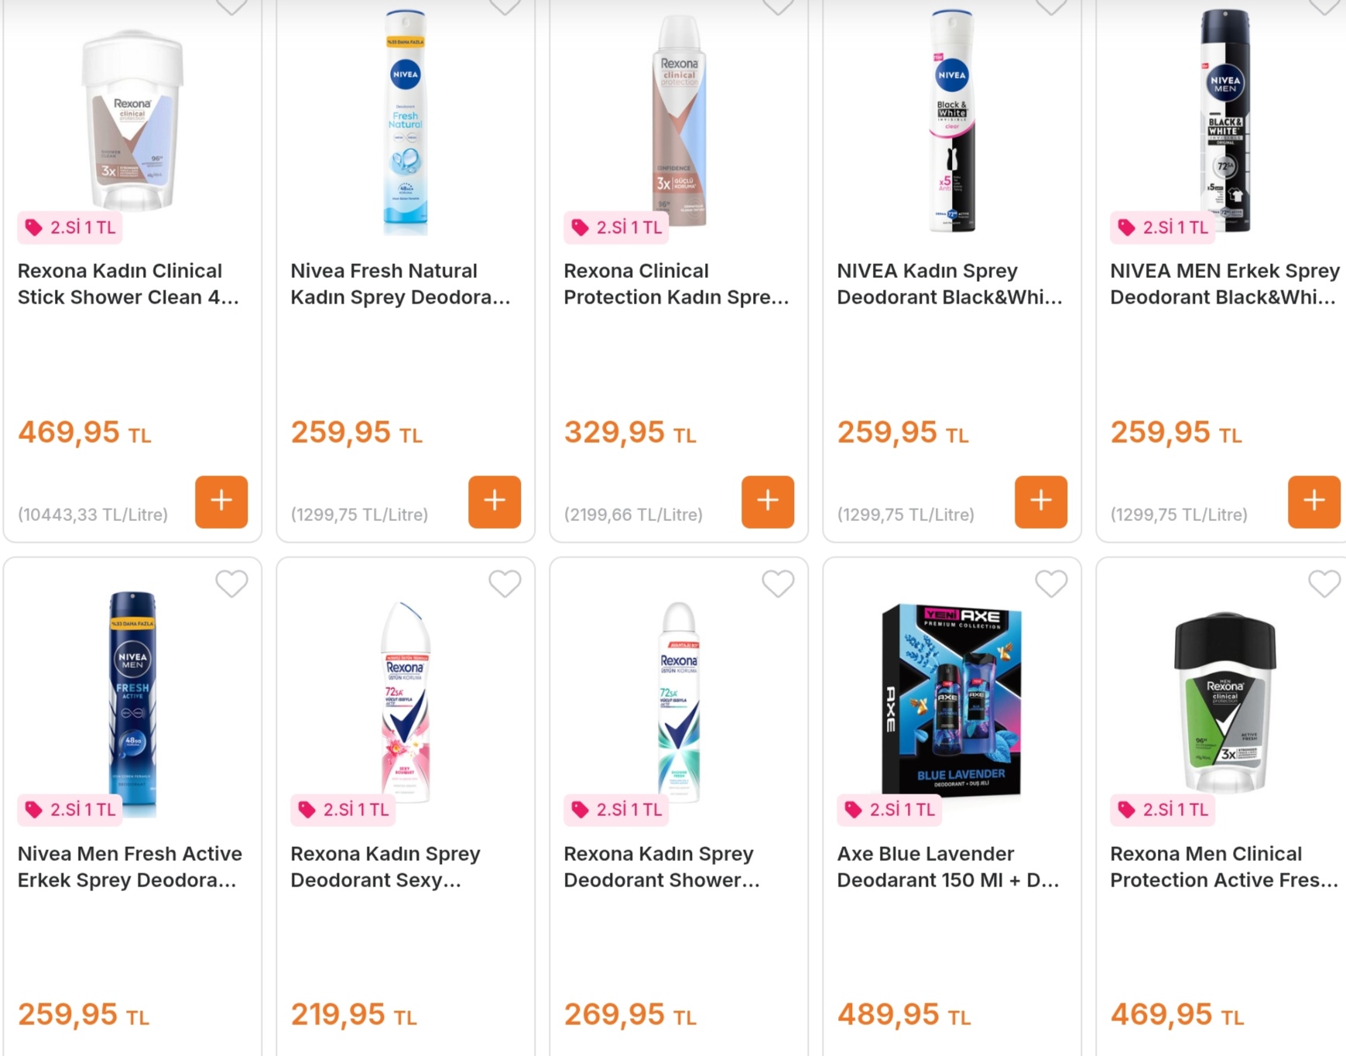
Task: Favorite the Rexona Shower Fresh spray deodorant
Action: [778, 584]
